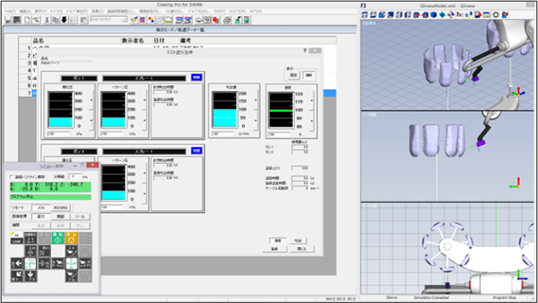Screen dimensions: 538x303
Task: Open the combo box in main toolbar
Action: pos(108,19)
